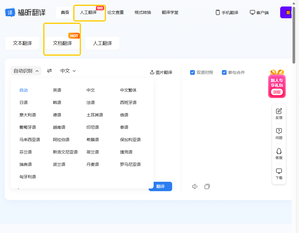Click the speaker icon to play translation
This screenshot has height=233, width=299.
195,186
